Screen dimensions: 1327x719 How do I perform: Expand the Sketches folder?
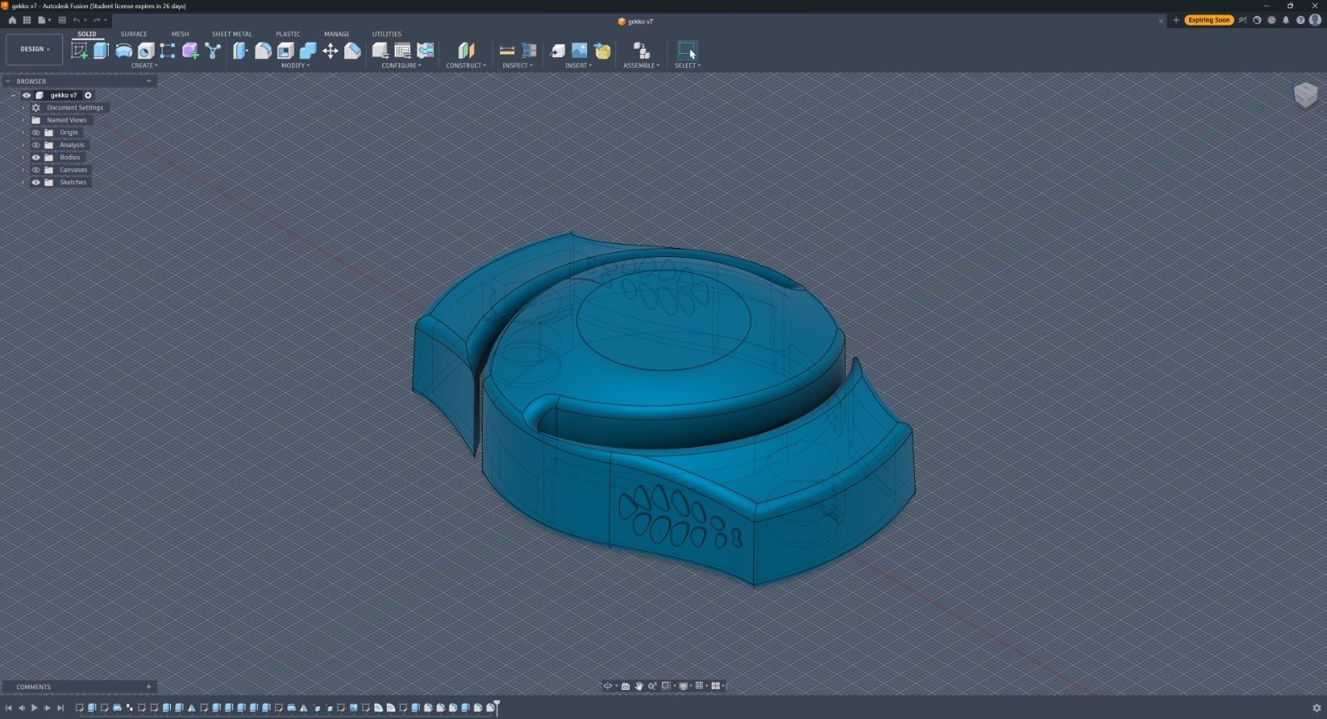[x=23, y=182]
